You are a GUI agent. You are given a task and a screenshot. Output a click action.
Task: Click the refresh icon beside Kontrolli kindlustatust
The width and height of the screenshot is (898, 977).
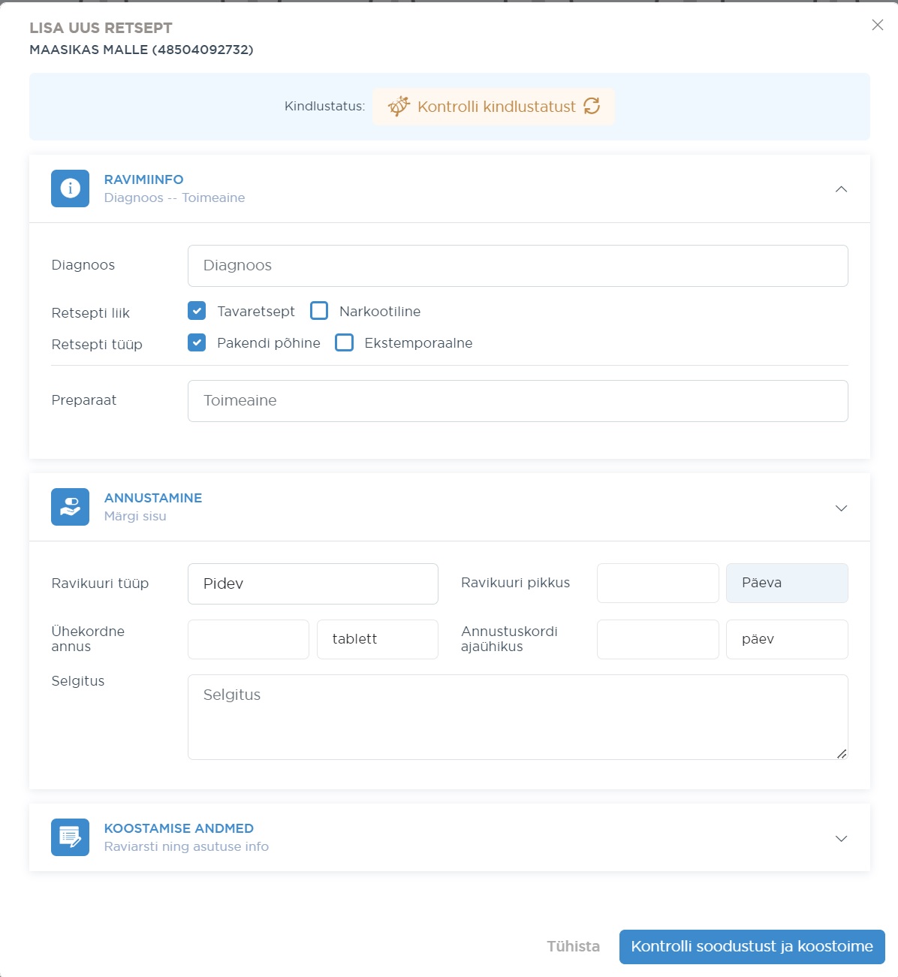point(592,107)
